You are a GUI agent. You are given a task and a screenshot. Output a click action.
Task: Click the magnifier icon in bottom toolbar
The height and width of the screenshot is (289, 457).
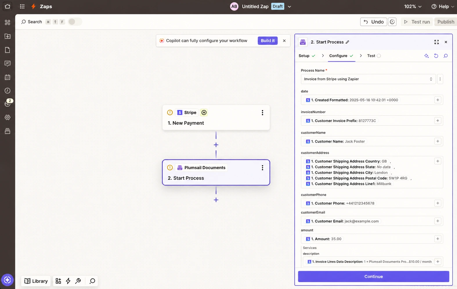(92, 281)
